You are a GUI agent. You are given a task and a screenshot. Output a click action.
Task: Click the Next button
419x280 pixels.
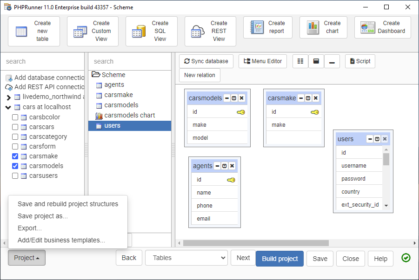pos(243,258)
